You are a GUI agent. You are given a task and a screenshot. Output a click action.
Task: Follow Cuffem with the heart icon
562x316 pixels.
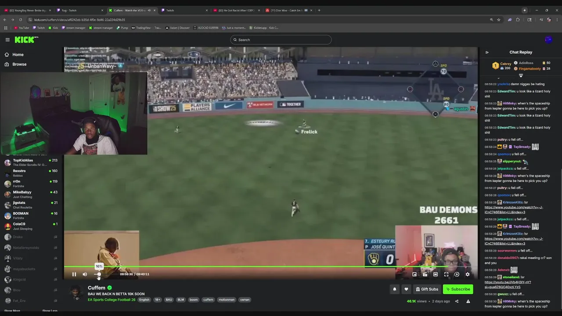[406, 289]
